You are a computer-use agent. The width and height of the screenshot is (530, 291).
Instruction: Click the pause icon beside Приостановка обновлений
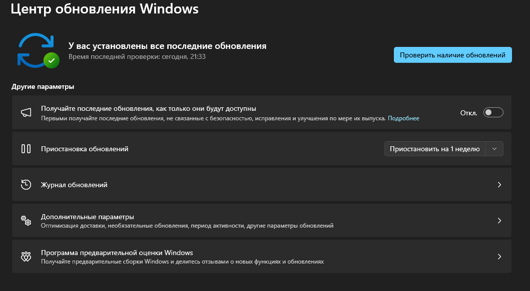pyautogui.click(x=26, y=149)
